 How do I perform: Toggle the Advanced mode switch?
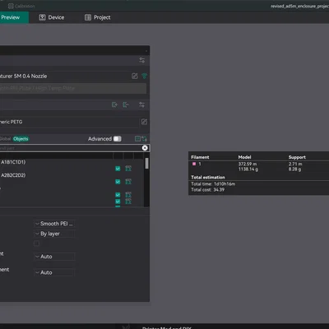tap(118, 139)
